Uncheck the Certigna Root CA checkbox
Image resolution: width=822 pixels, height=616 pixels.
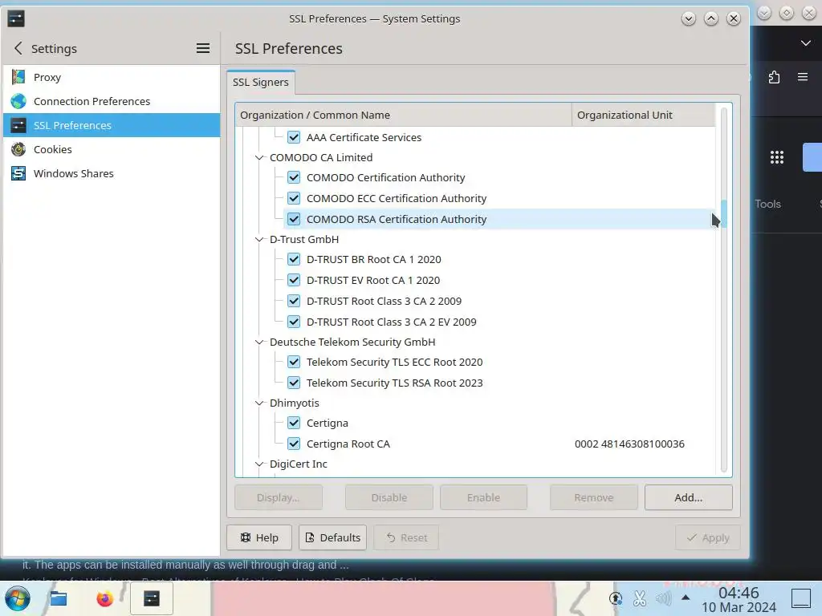pyautogui.click(x=294, y=444)
